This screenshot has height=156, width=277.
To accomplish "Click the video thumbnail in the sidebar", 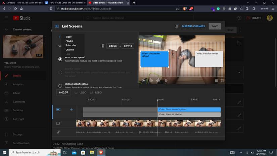I will pyautogui.click(x=23, y=47).
